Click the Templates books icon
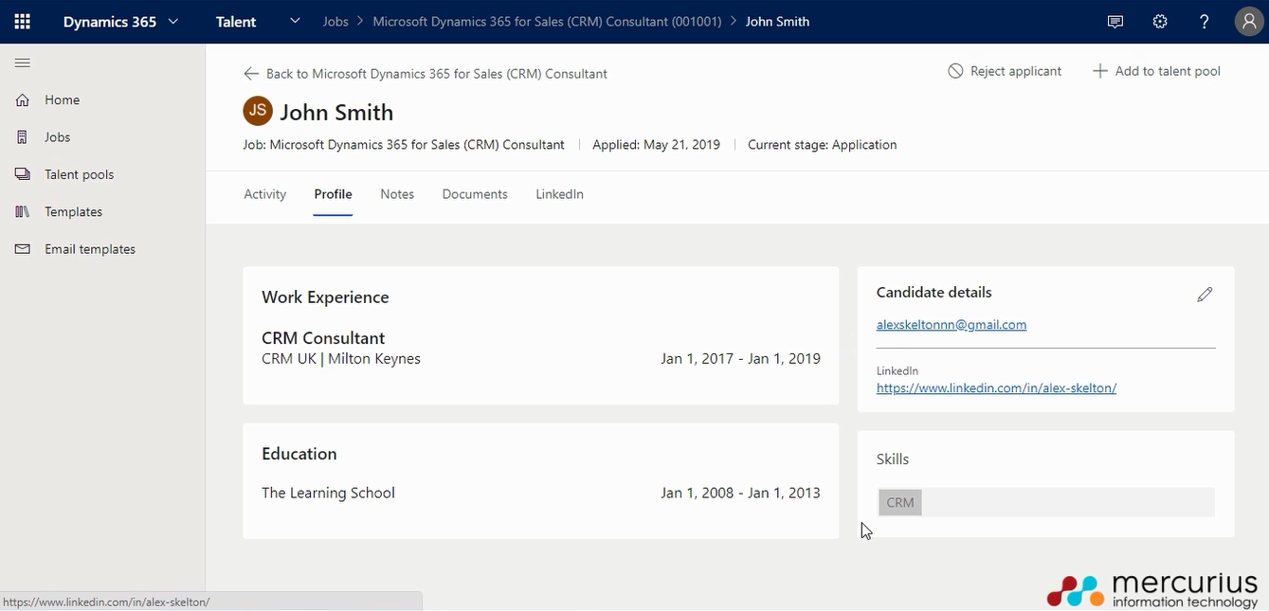Viewport: 1269px width, 611px height. 23,212
